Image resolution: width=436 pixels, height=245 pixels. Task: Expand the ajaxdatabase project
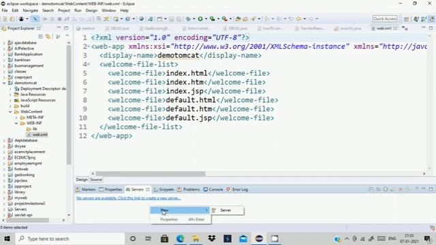pos(4,43)
